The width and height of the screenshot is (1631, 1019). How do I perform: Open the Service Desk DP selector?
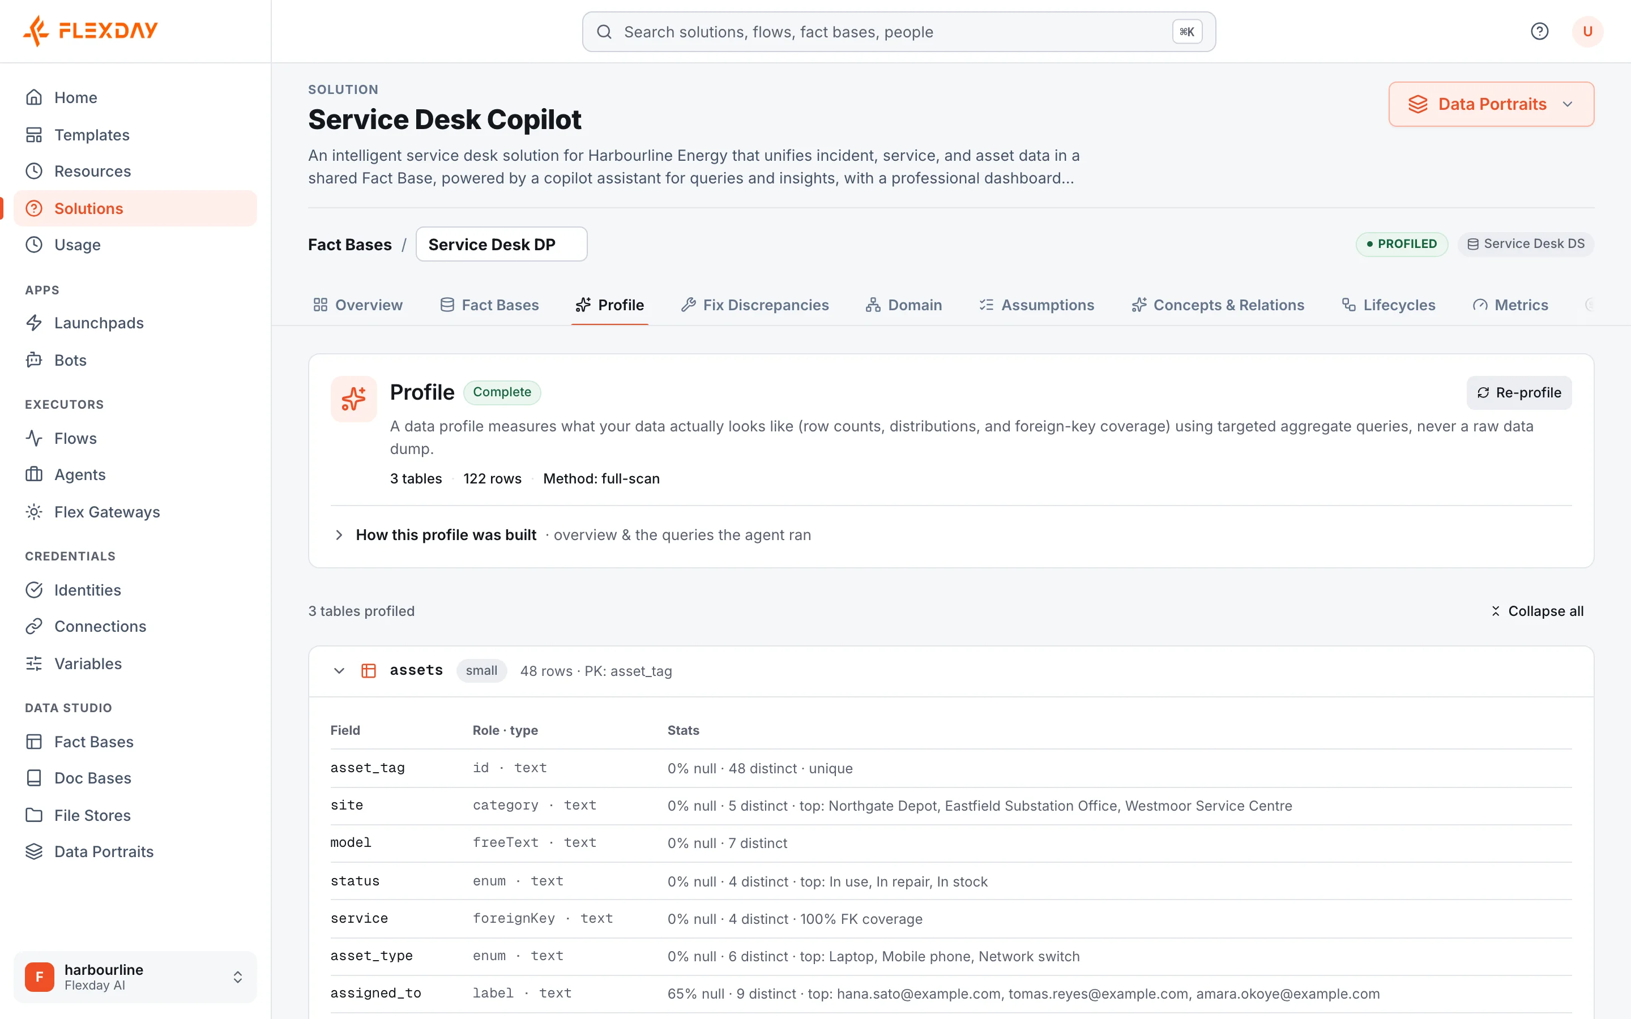501,244
